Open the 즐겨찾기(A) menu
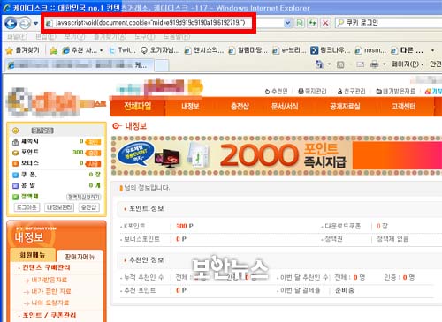The height and width of the screenshot is (322, 442). [x=110, y=37]
